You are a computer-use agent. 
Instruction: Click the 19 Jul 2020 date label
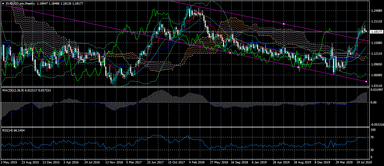pos(364,162)
